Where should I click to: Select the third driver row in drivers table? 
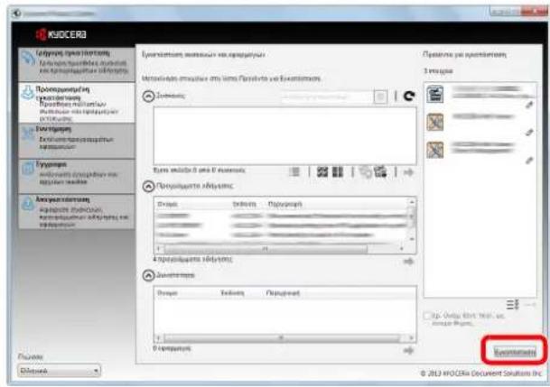click(281, 235)
